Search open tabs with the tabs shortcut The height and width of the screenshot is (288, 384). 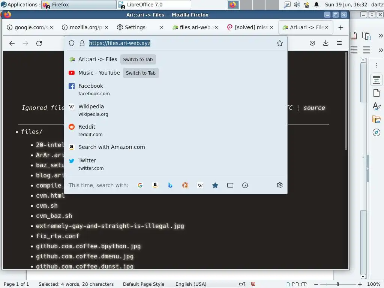pyautogui.click(x=230, y=185)
